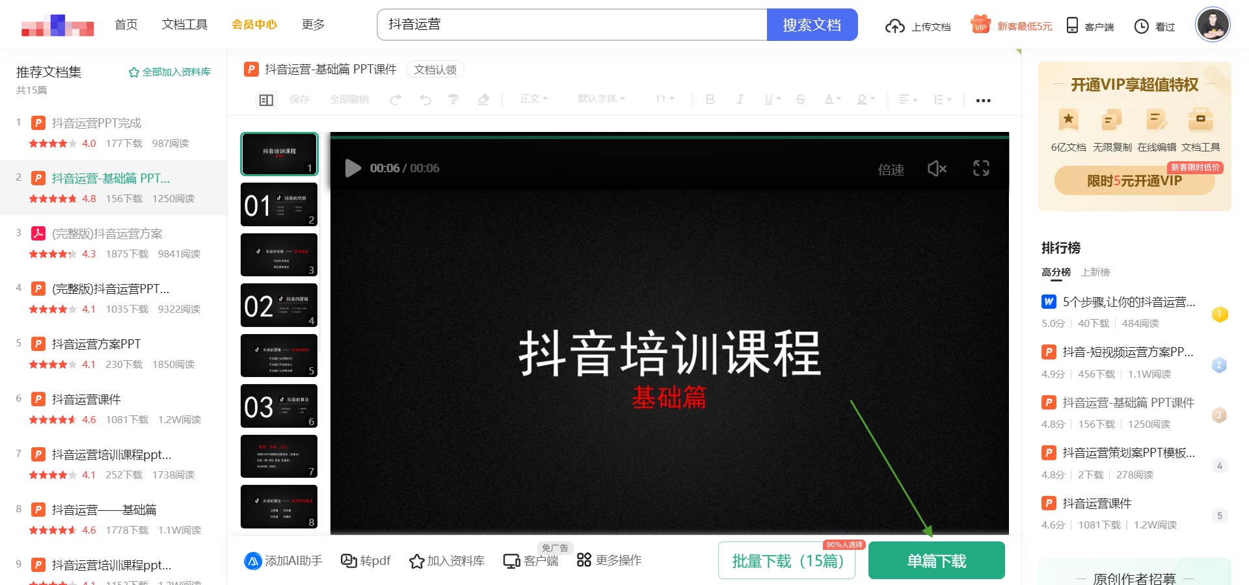Unmute the video sound icon

[x=937, y=169]
